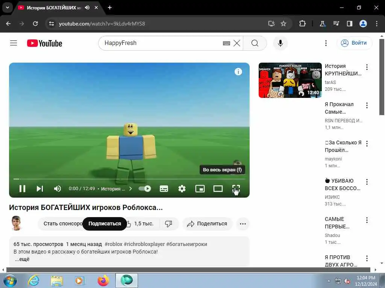
Task: Enable miniplayer mode
Action: (200, 189)
